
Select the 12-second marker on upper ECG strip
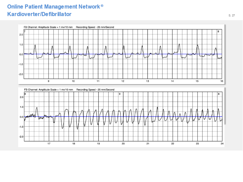[123, 81]
